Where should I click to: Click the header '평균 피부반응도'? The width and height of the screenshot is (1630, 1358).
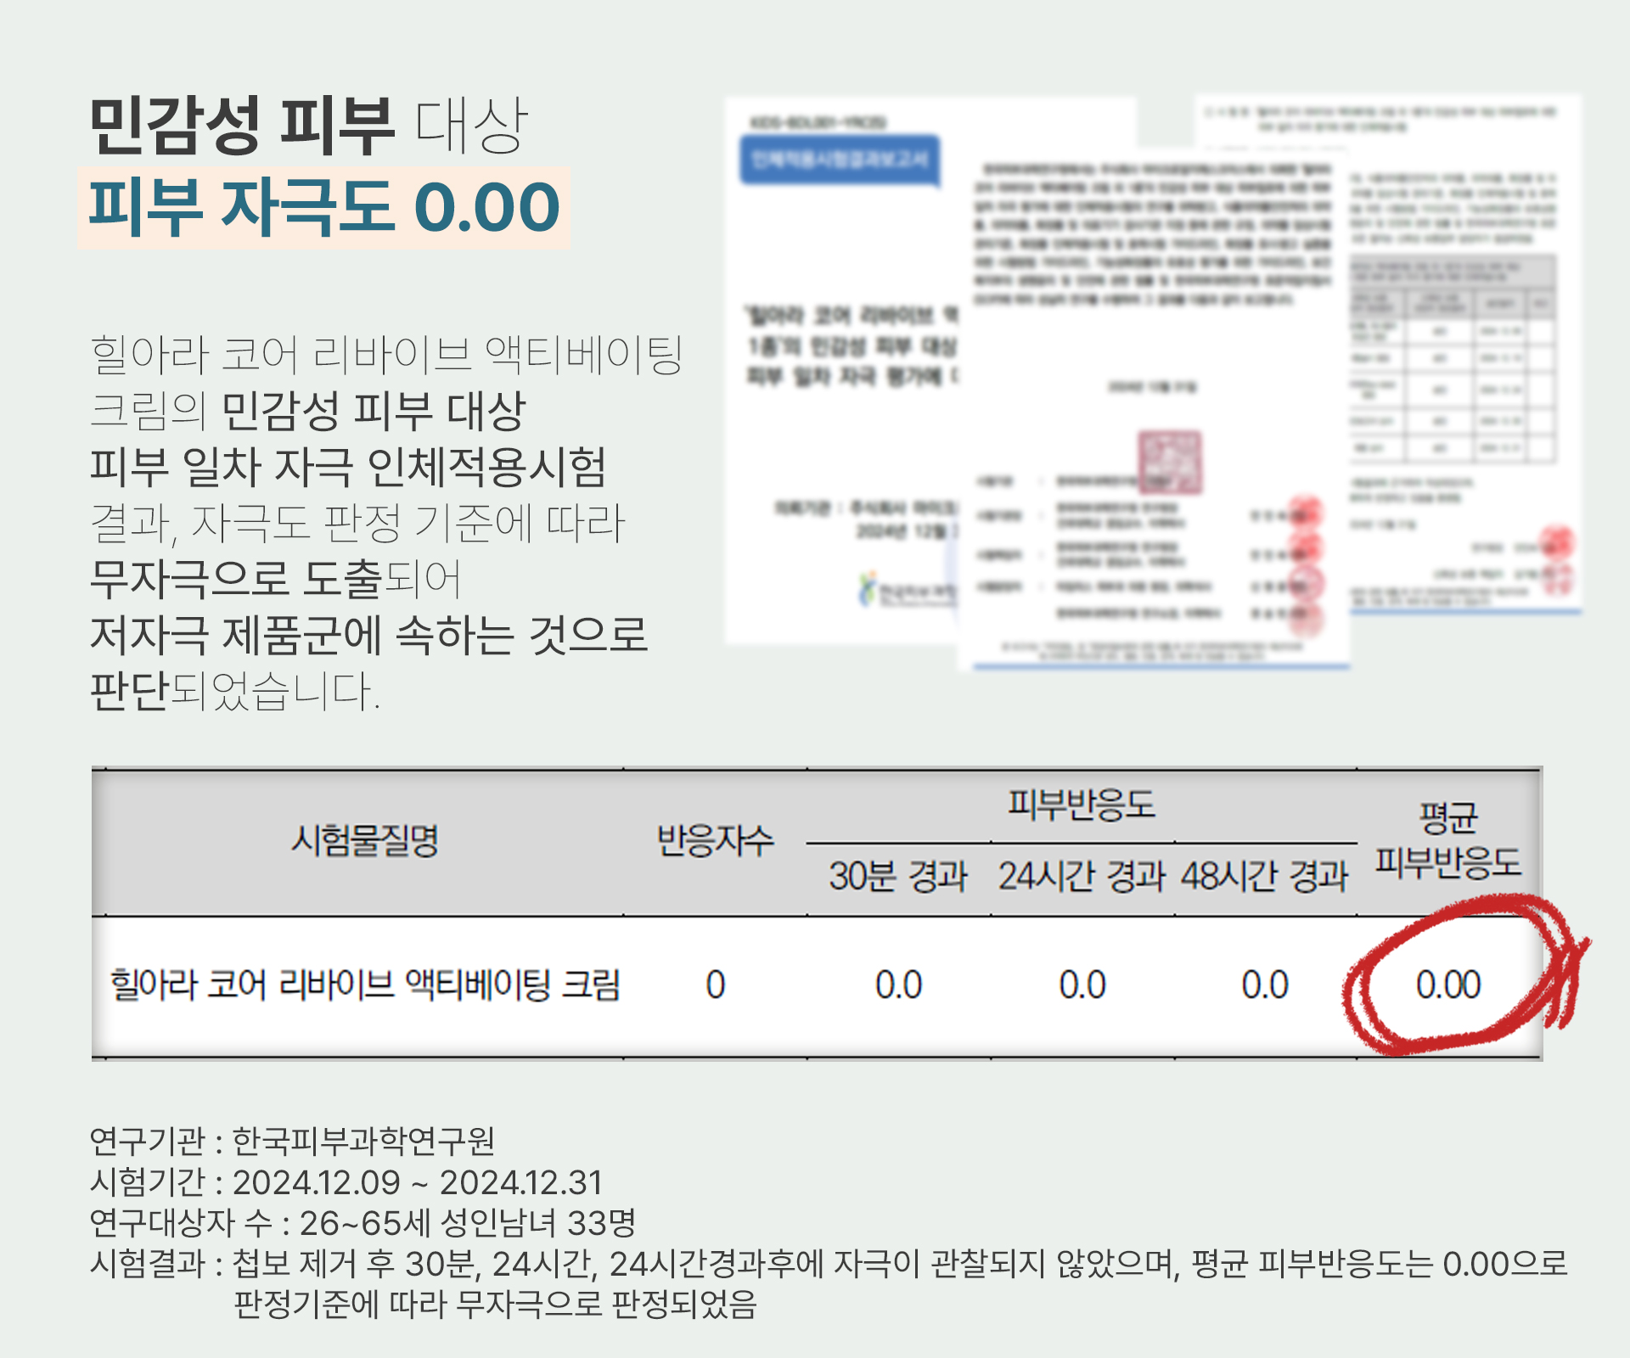pos(1448,840)
